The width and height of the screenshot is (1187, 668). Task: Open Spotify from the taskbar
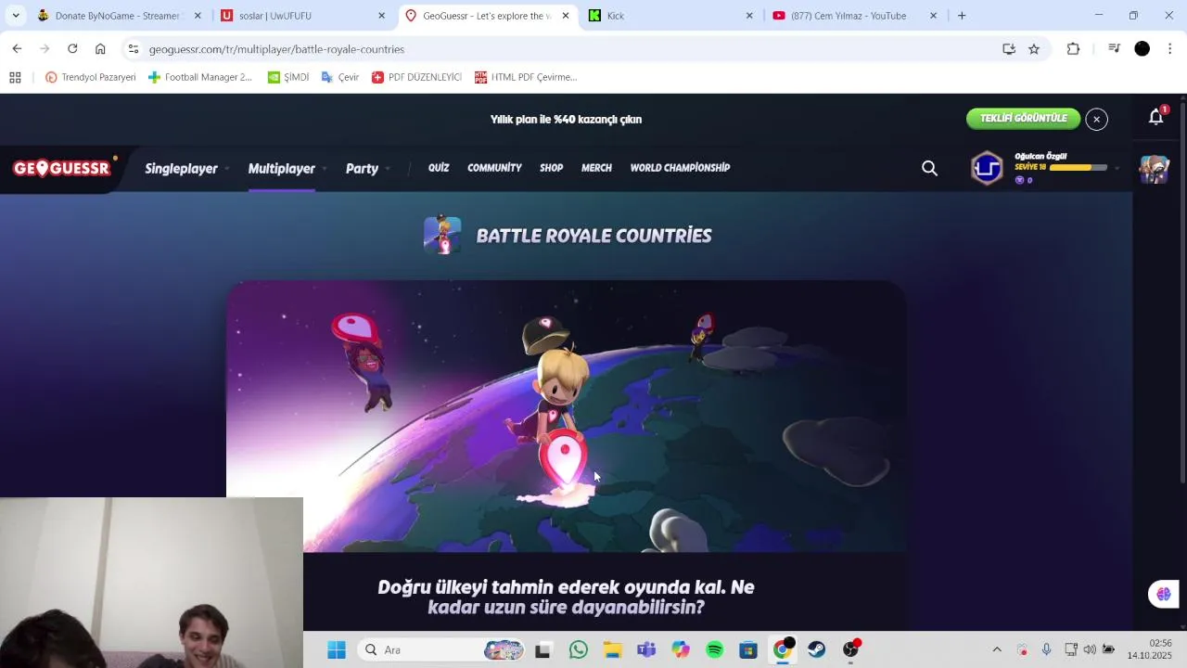click(714, 650)
